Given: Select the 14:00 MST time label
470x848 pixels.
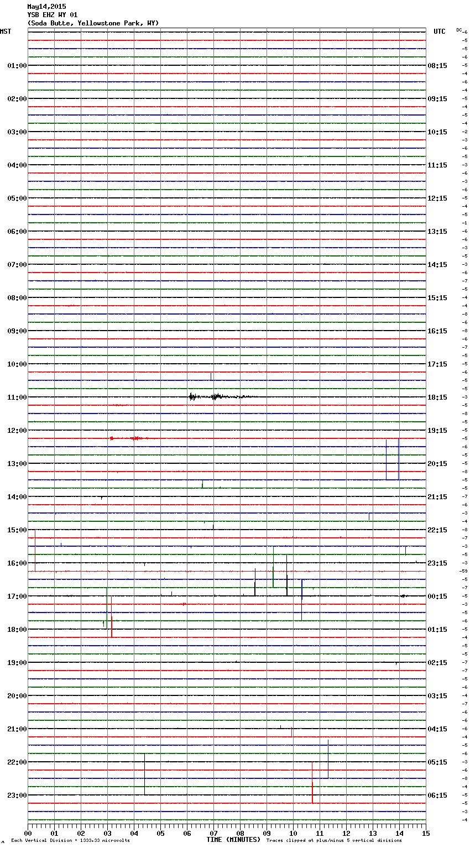Looking at the screenshot, I should (x=17, y=497).
